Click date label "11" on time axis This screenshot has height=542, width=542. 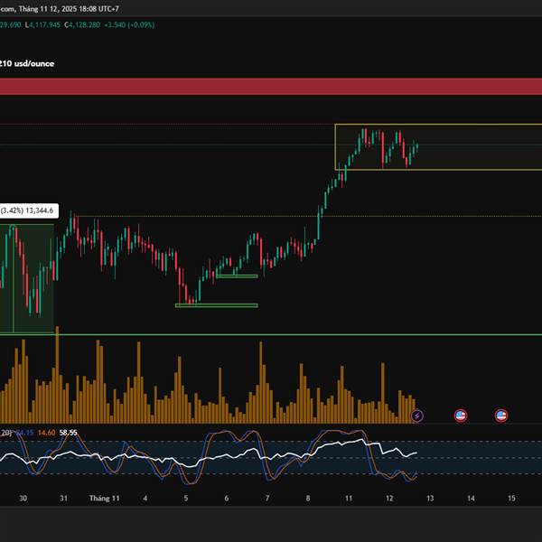349,498
